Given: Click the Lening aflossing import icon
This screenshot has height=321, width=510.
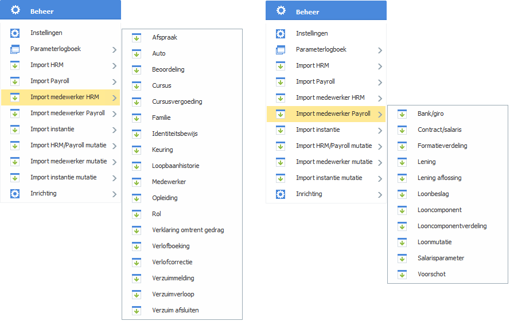Looking at the screenshot, I should pyautogui.click(x=402, y=178).
